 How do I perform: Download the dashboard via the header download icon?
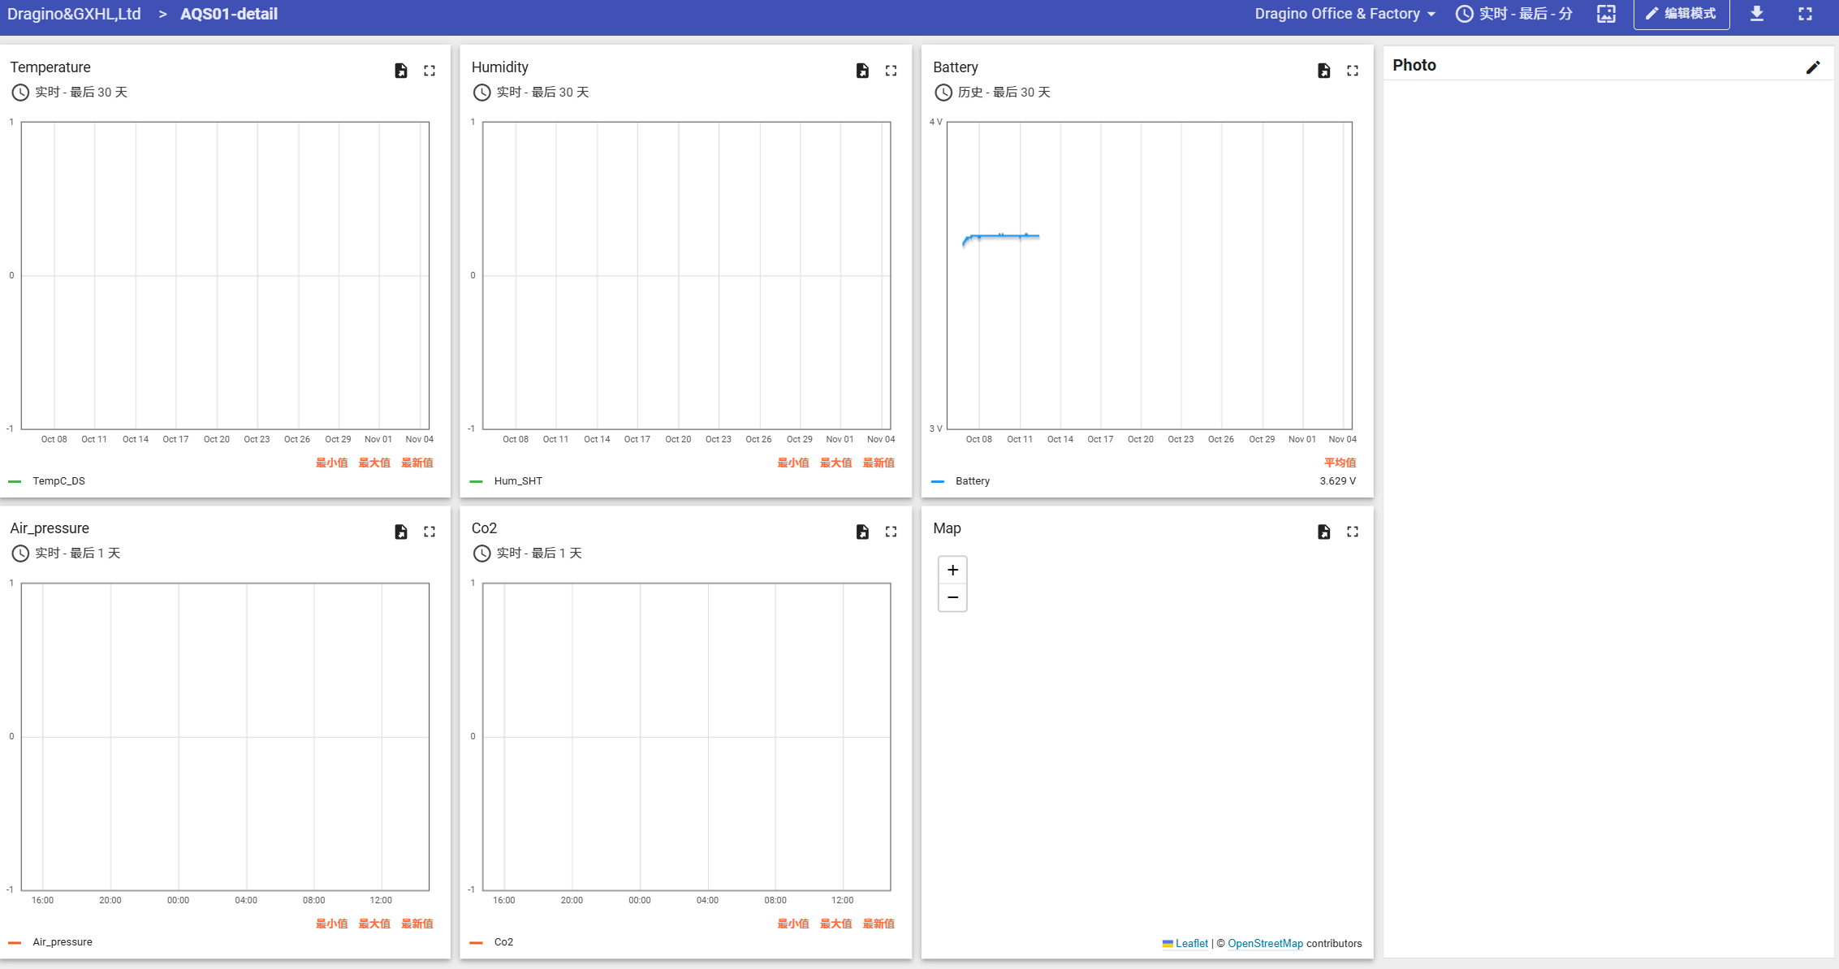[1757, 14]
